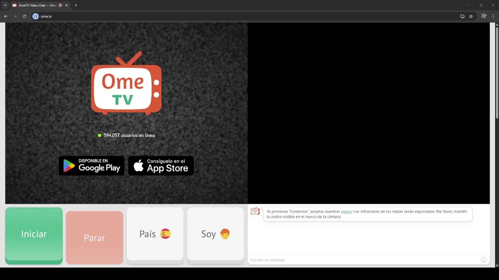Click the OmeTV avatar in chat message
Image resolution: width=499 pixels, height=280 pixels.
[255, 211]
